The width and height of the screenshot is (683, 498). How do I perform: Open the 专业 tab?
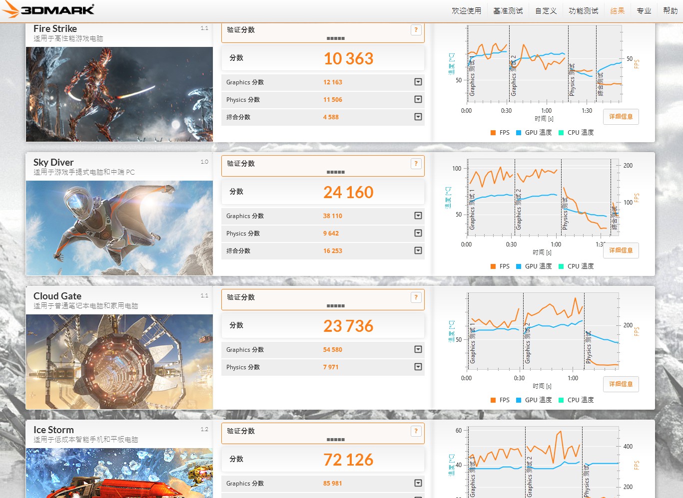pos(644,10)
